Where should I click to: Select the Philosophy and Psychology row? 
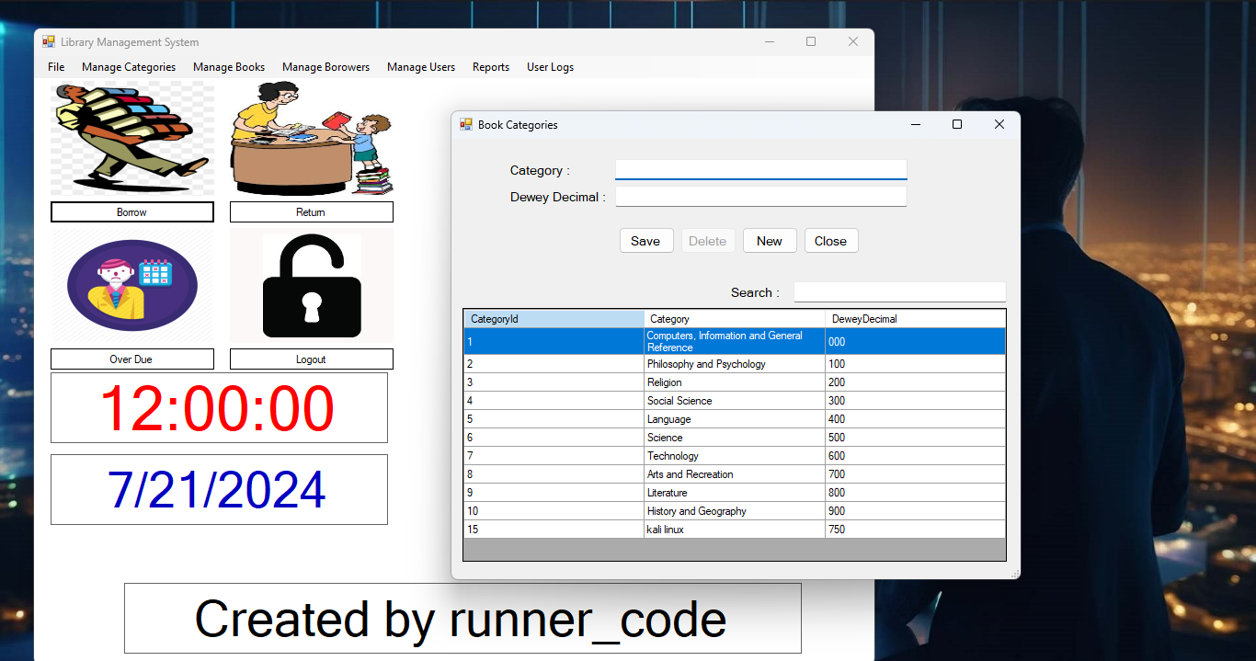(x=705, y=364)
